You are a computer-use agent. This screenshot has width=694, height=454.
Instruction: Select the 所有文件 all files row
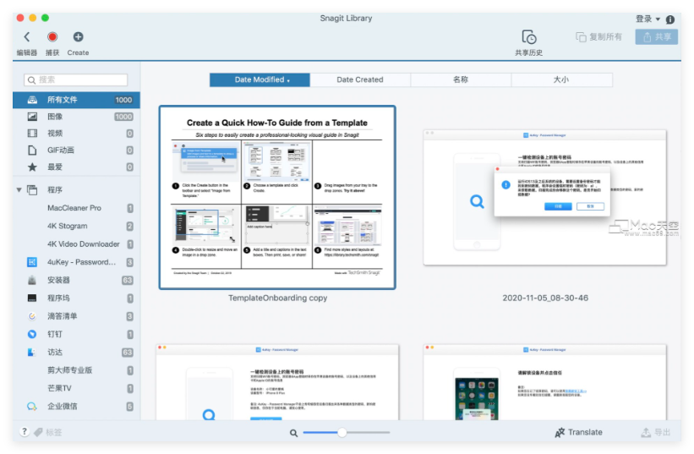tap(76, 100)
